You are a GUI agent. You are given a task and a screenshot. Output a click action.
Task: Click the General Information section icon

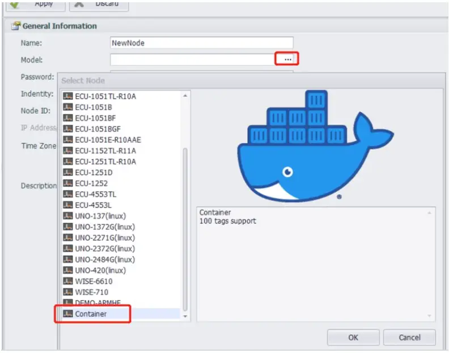click(16, 26)
